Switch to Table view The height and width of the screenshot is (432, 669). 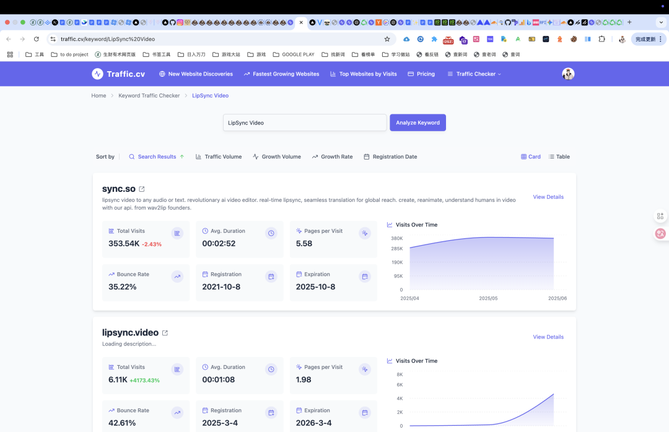(559, 157)
